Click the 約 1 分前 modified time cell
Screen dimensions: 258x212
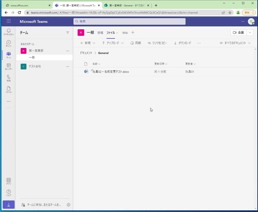[160, 72]
